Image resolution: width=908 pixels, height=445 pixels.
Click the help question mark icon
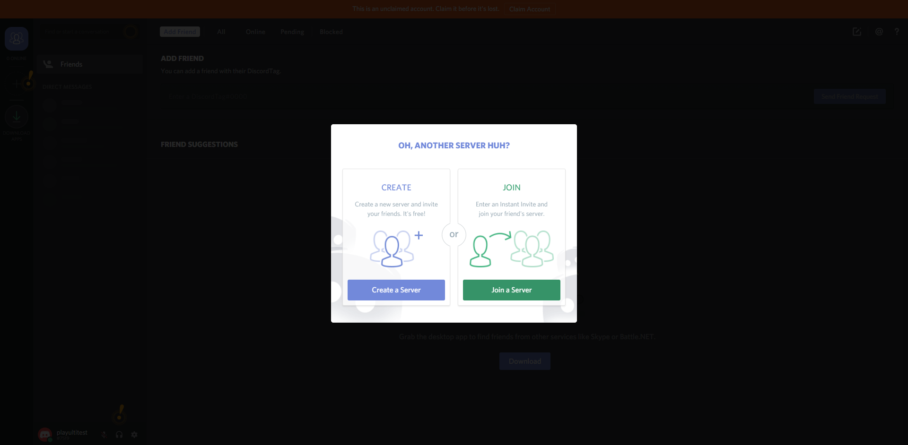tap(896, 32)
